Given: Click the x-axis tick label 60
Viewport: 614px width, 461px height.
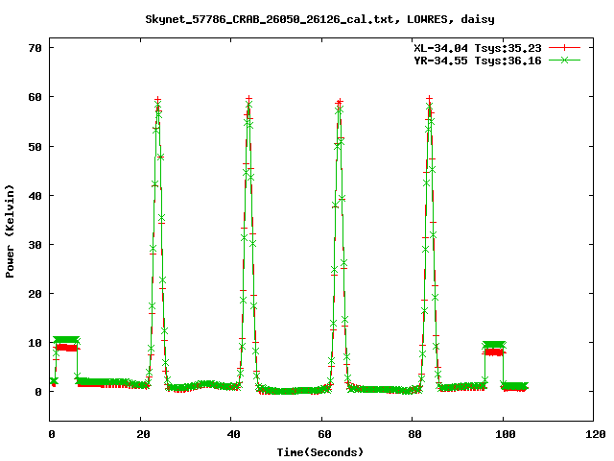Looking at the screenshot, I should pos(324,434).
